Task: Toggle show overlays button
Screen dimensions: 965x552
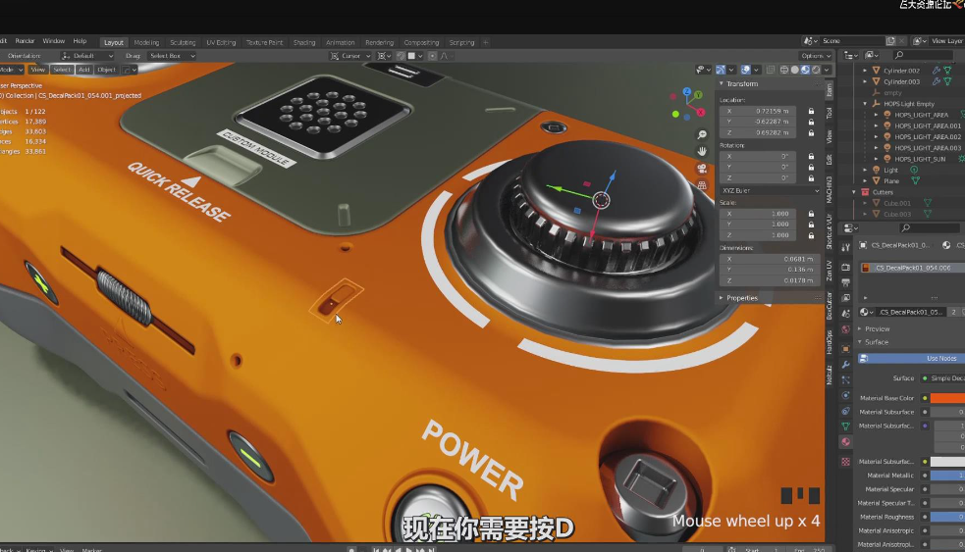Action: 745,70
